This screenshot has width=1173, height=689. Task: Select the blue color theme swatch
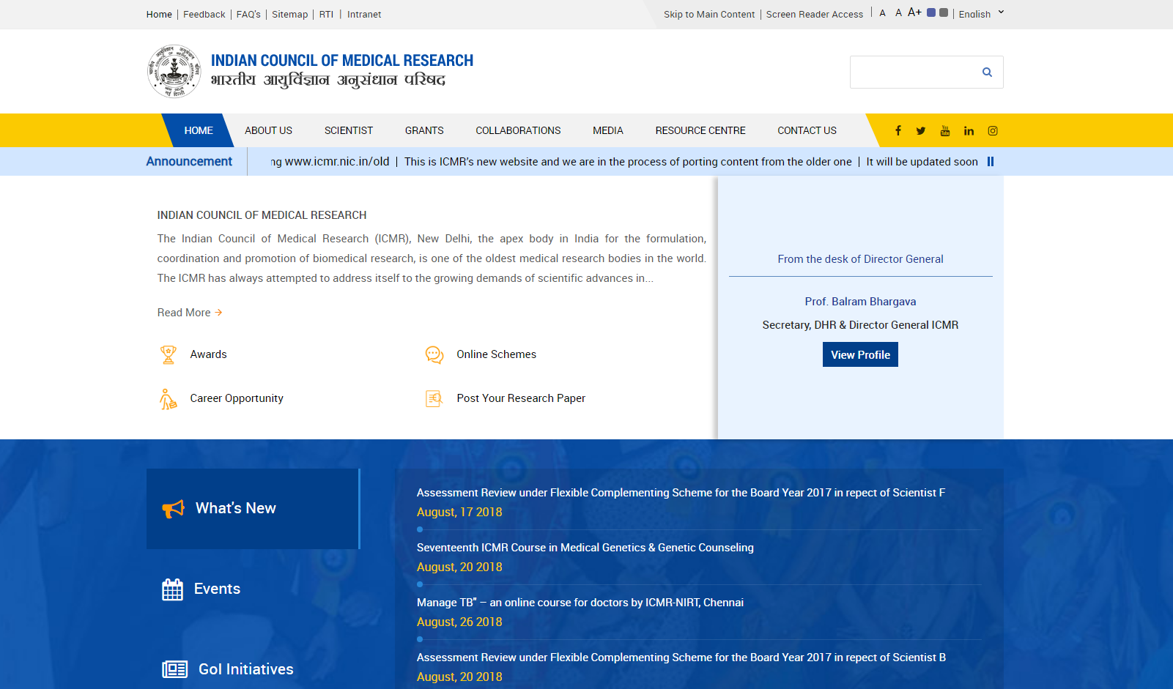coord(931,12)
